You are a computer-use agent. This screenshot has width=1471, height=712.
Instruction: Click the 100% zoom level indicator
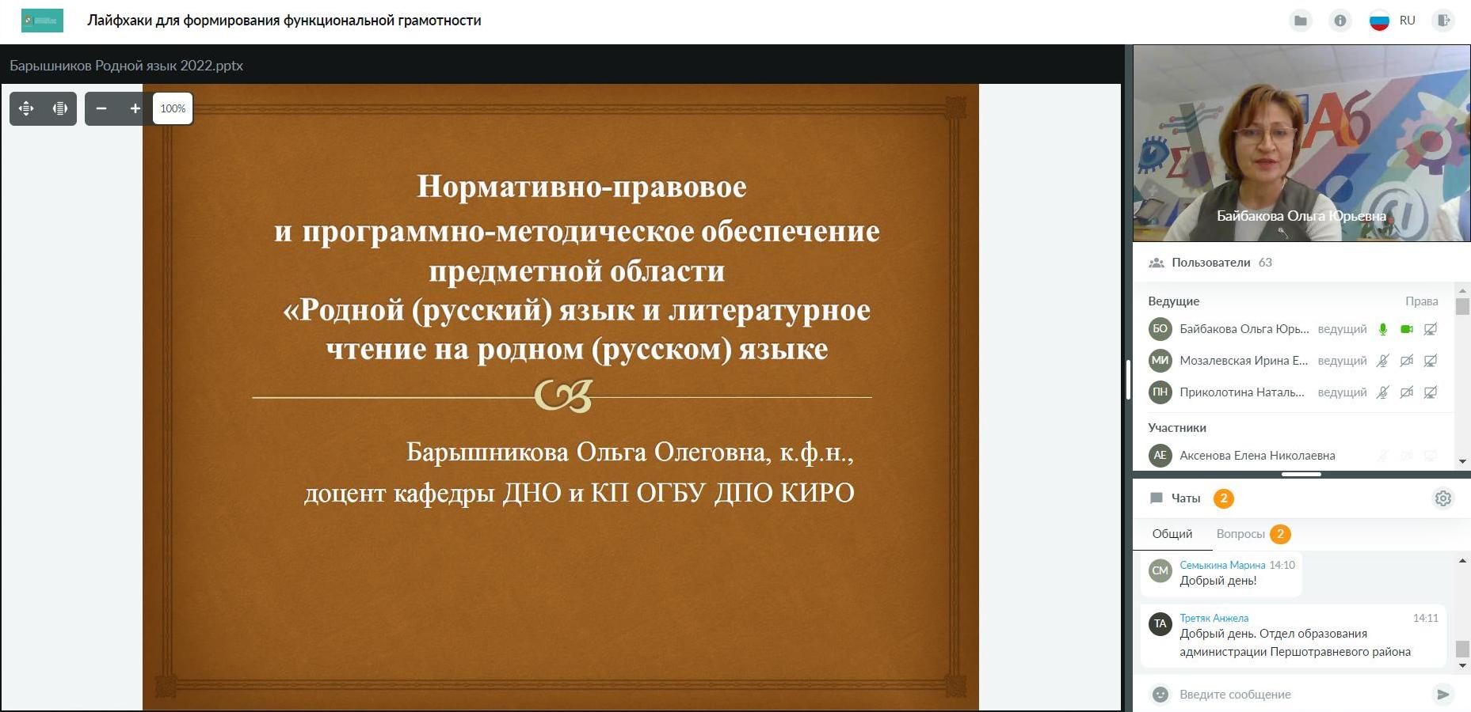coord(173,108)
